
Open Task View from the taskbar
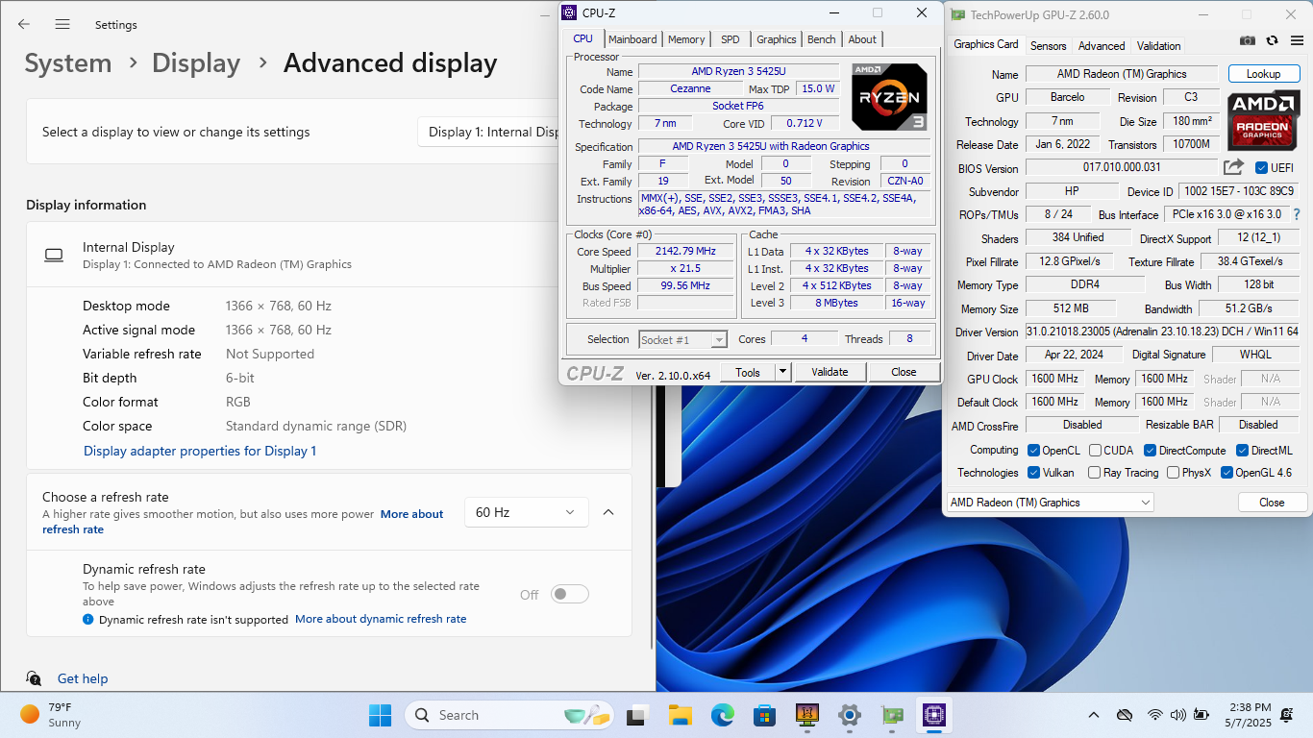pyautogui.click(x=636, y=715)
